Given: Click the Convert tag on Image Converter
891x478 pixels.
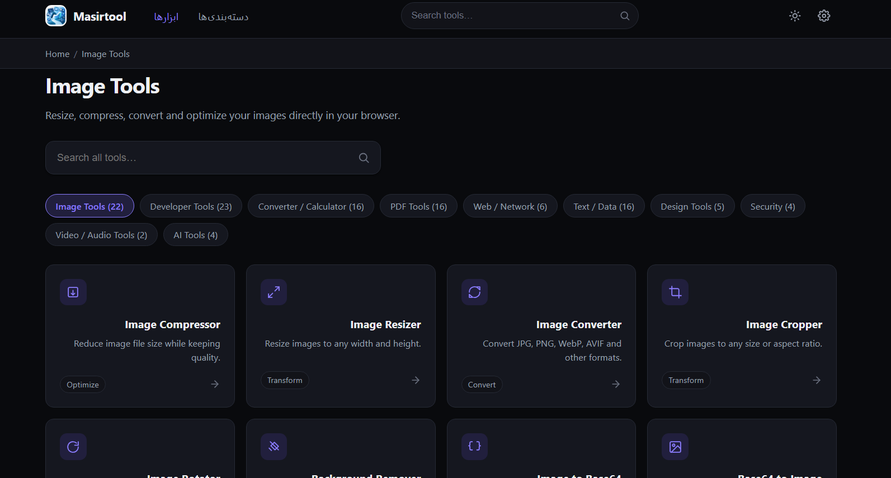Looking at the screenshot, I should (482, 385).
